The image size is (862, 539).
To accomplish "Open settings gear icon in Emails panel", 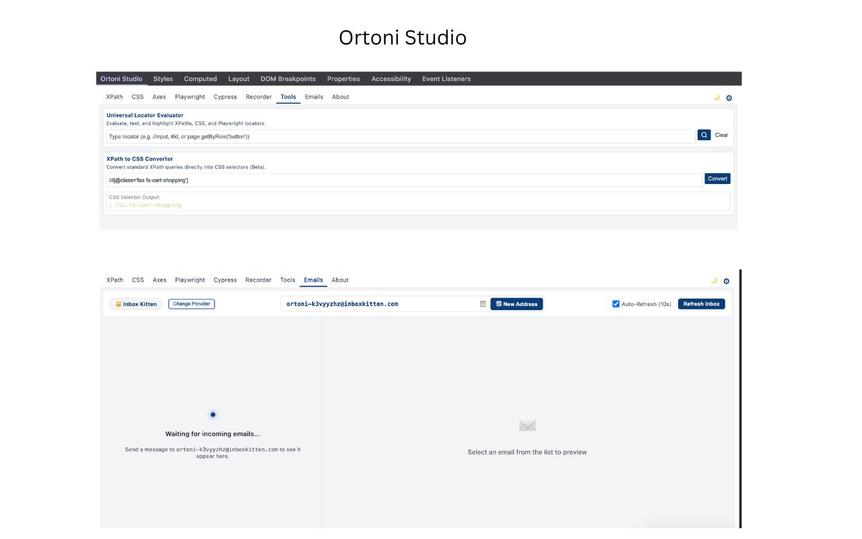I will click(x=727, y=281).
